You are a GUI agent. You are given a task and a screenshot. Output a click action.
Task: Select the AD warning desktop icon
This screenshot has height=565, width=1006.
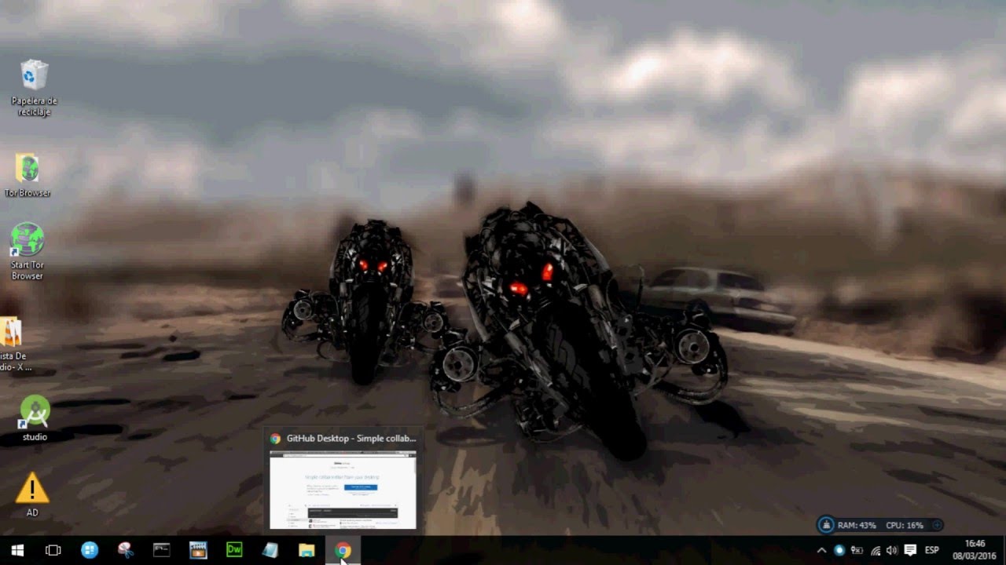click(x=32, y=494)
